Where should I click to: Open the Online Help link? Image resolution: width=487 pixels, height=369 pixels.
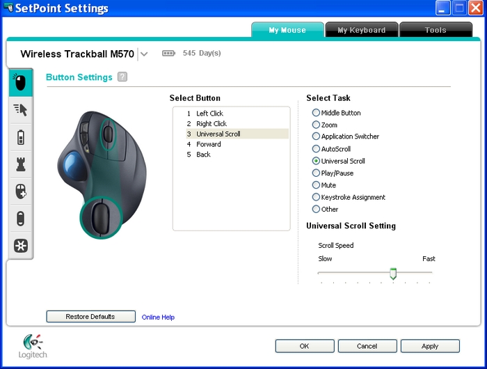(158, 317)
